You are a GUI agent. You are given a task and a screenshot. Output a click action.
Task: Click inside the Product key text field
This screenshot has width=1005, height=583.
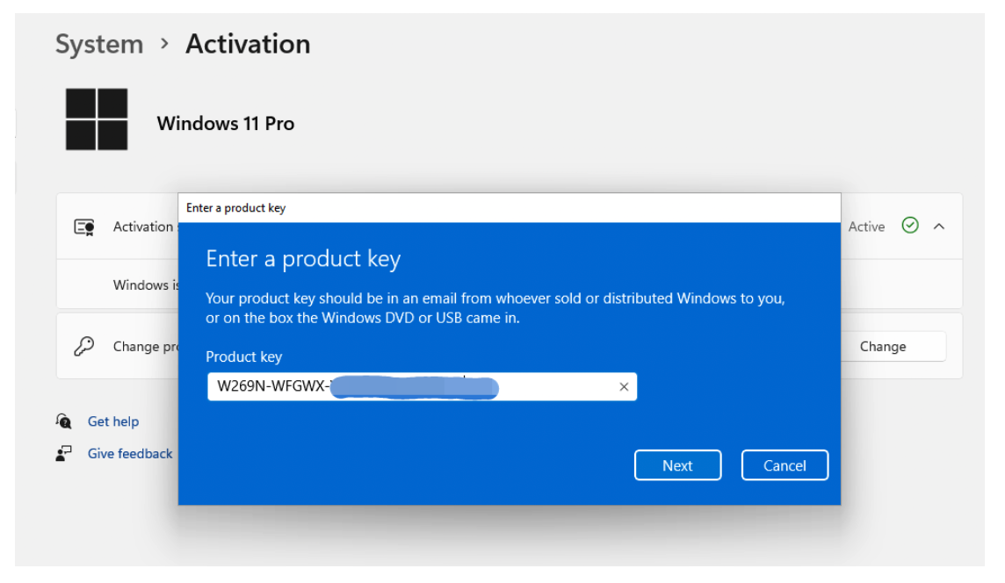click(x=553, y=387)
